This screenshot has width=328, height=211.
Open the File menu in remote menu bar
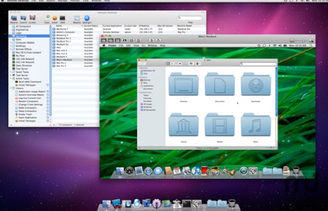[x=121, y=45]
